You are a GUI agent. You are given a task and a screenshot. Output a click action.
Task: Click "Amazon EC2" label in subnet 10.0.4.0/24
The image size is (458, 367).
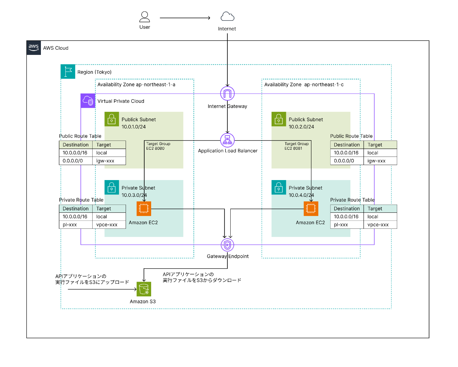[310, 223]
